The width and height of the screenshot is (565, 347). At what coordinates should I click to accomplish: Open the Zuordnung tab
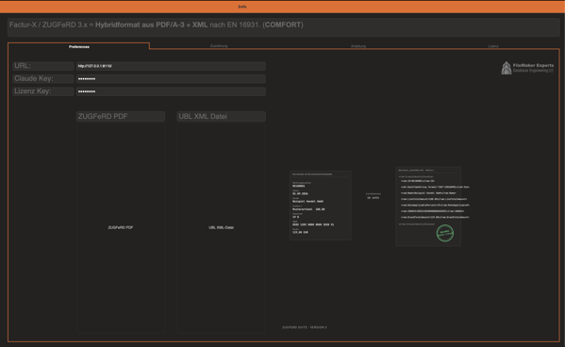pos(219,46)
